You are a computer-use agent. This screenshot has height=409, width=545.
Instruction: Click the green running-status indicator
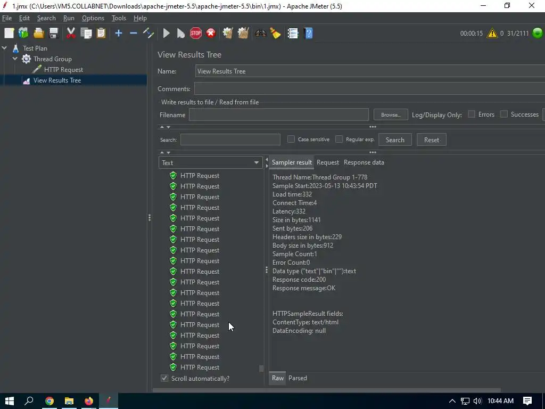(x=538, y=33)
